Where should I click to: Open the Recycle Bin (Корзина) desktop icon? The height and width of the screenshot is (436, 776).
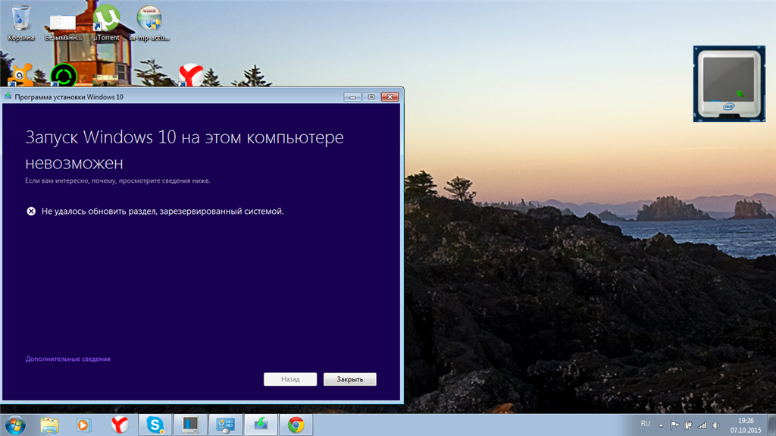[x=20, y=24]
